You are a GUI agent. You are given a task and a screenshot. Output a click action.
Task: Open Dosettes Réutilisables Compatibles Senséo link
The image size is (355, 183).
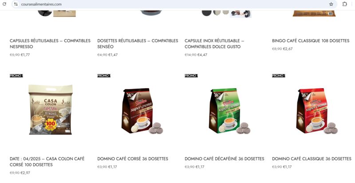pyautogui.click(x=138, y=44)
